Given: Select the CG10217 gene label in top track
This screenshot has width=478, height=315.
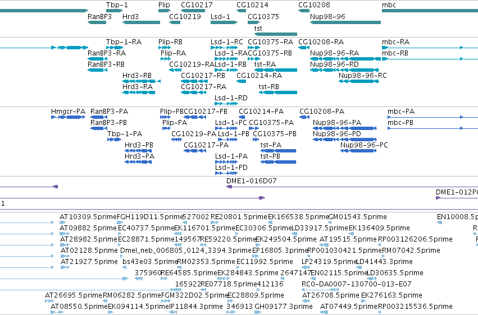Looking at the screenshot, I should click(197, 5).
